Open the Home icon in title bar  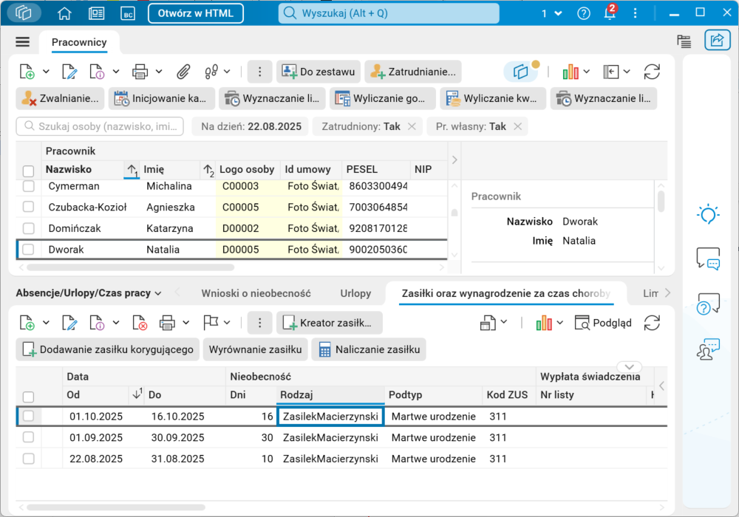pyautogui.click(x=64, y=13)
